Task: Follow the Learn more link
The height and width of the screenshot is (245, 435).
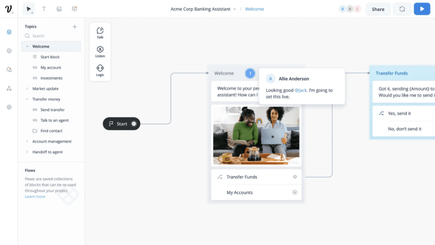Action: [35, 197]
